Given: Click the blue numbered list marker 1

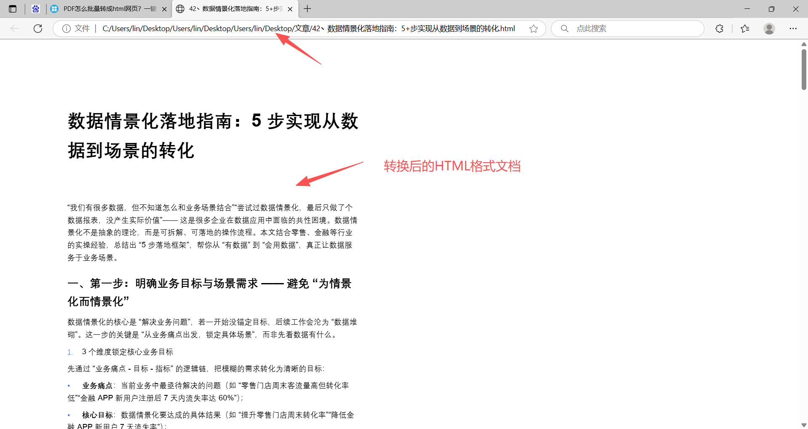Looking at the screenshot, I should pyautogui.click(x=70, y=352).
